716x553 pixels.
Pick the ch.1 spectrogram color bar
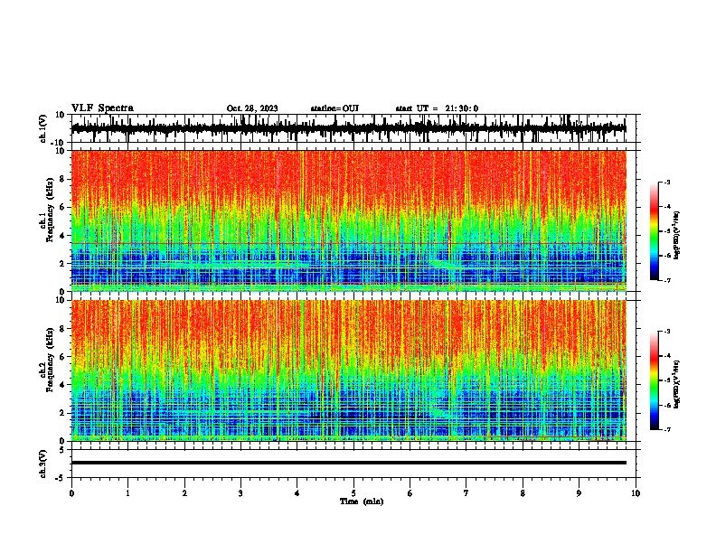coord(654,231)
